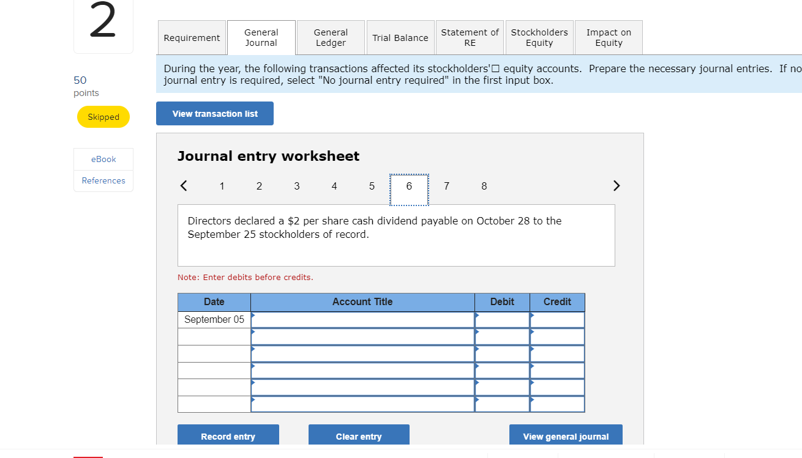Open the Trial Balance tab
The height and width of the screenshot is (458, 802).
(x=400, y=37)
